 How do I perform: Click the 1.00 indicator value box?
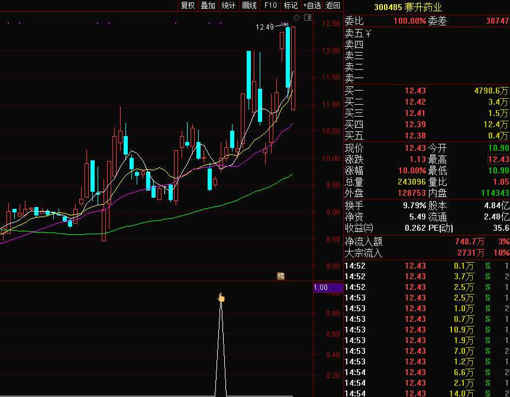[328, 288]
